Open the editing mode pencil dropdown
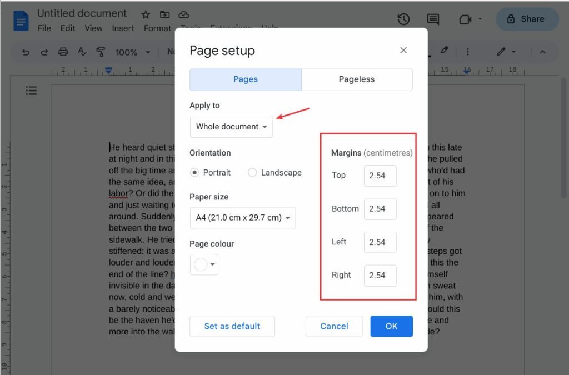The image size is (569, 375). tap(506, 52)
